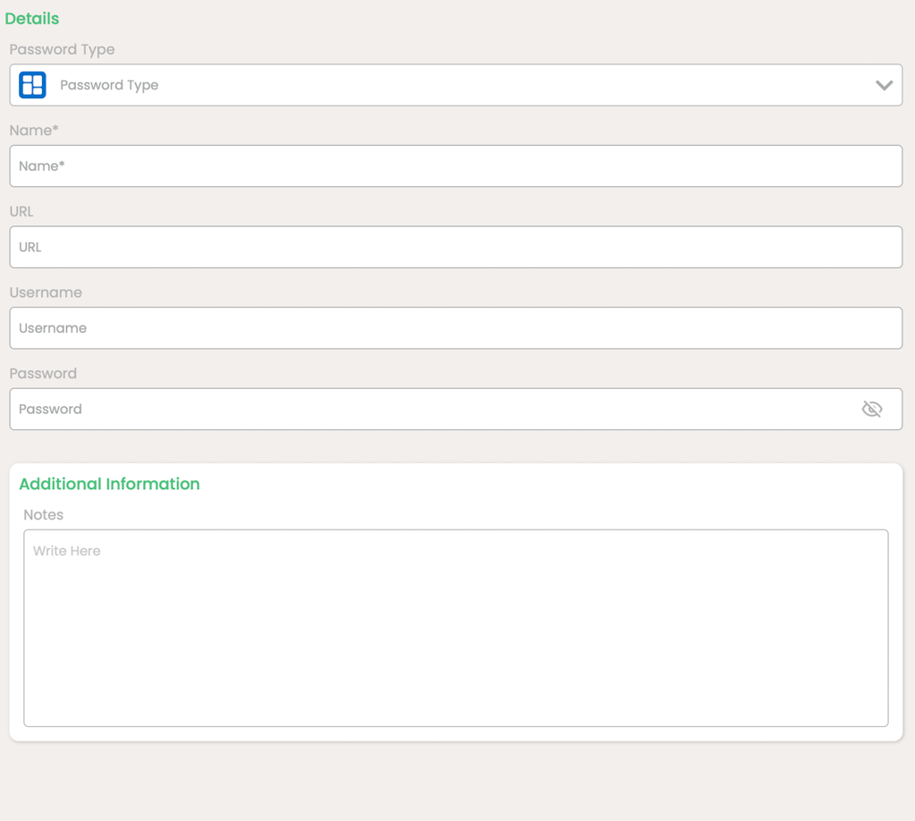The width and height of the screenshot is (915, 821).
Task: Click the URL label above its field
Action: [x=21, y=211]
